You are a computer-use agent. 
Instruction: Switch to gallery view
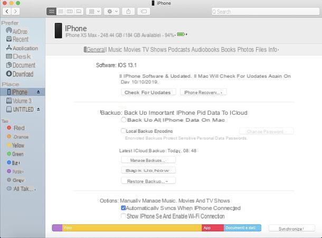pos(79,11)
